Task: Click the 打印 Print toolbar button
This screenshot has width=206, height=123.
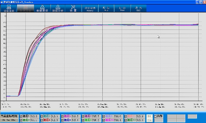Action: pos(122,8)
